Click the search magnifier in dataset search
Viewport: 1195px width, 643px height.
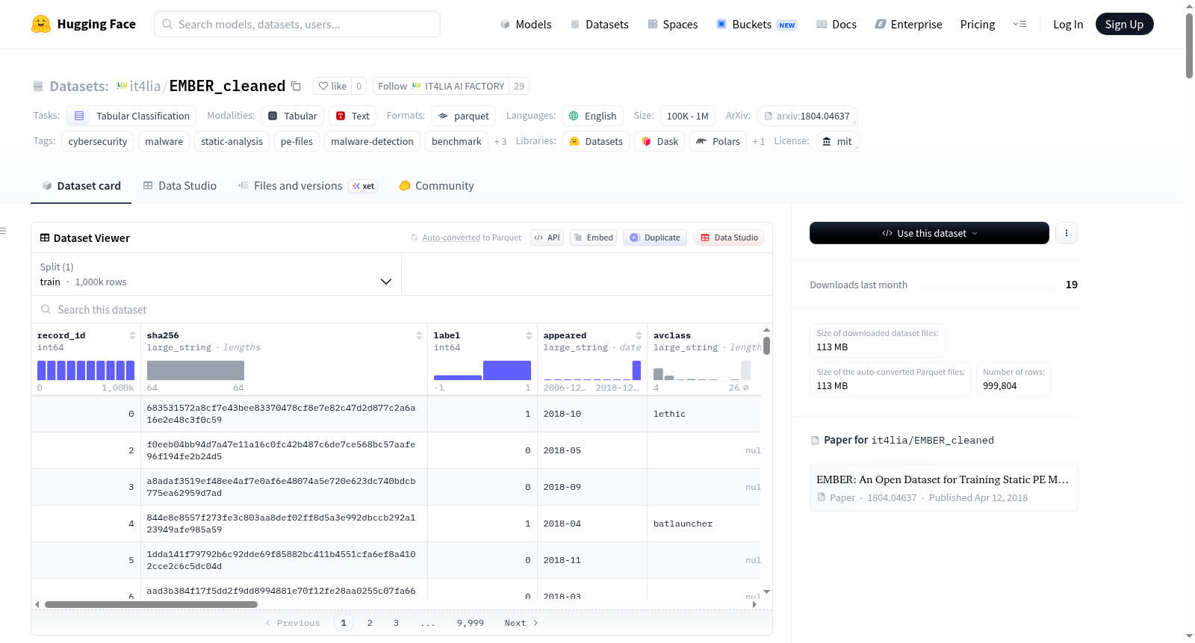pyautogui.click(x=46, y=309)
